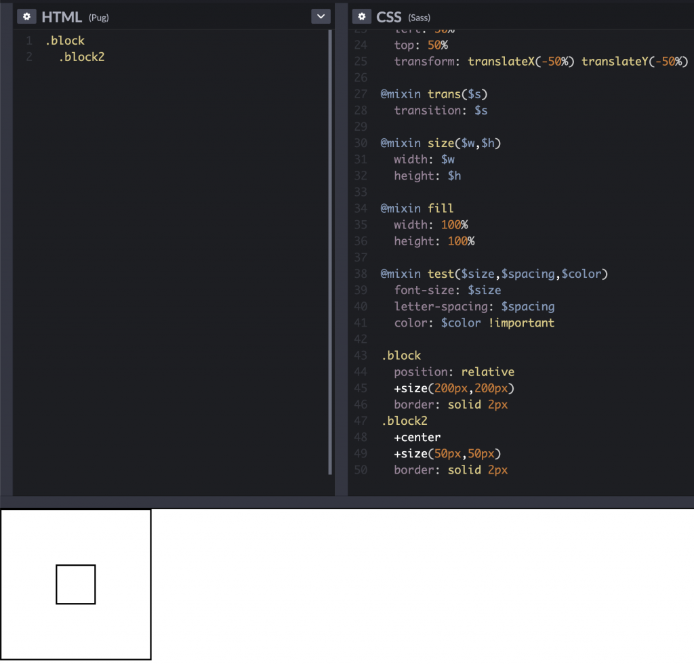Click the 'color: $color !important' line
Image resolution: width=694 pixels, height=664 pixels.
tap(474, 323)
